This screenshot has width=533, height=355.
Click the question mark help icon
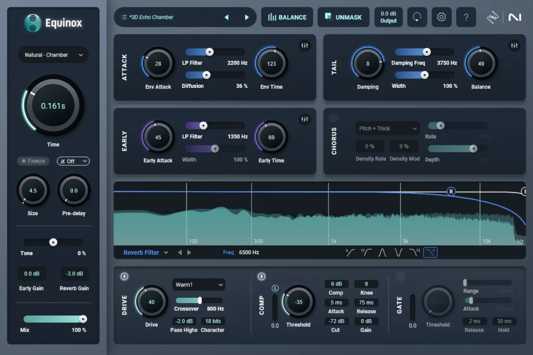coord(466,17)
